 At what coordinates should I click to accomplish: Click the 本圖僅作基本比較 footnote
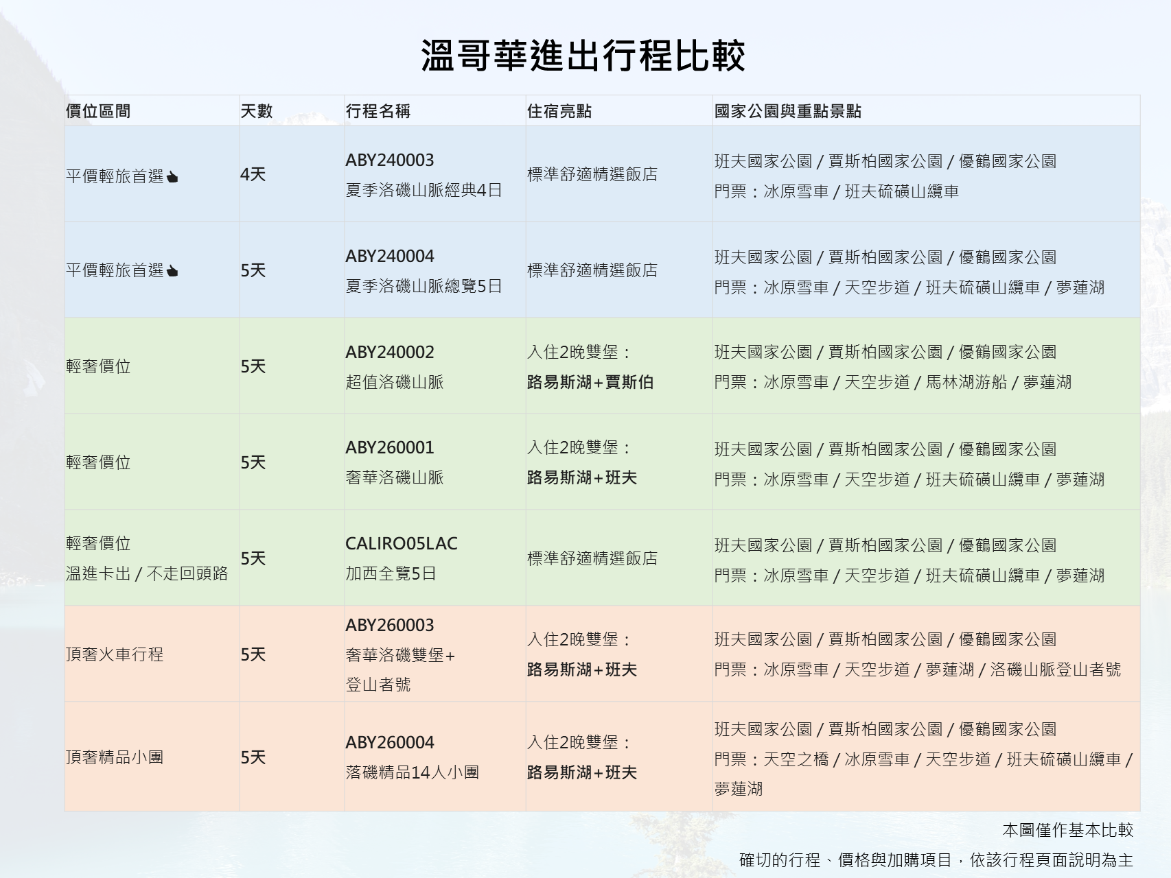tap(1067, 830)
